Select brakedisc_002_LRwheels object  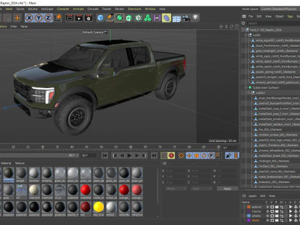[274, 182]
